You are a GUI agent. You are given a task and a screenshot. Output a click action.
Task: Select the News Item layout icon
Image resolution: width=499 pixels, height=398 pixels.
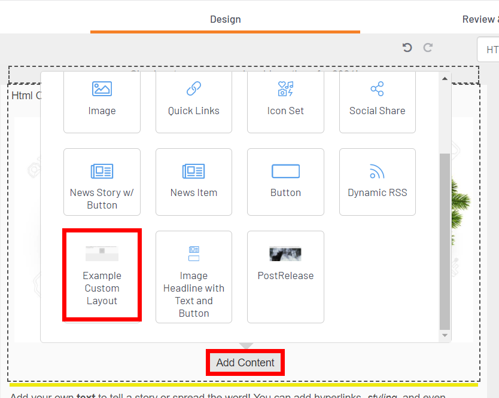pyautogui.click(x=193, y=172)
